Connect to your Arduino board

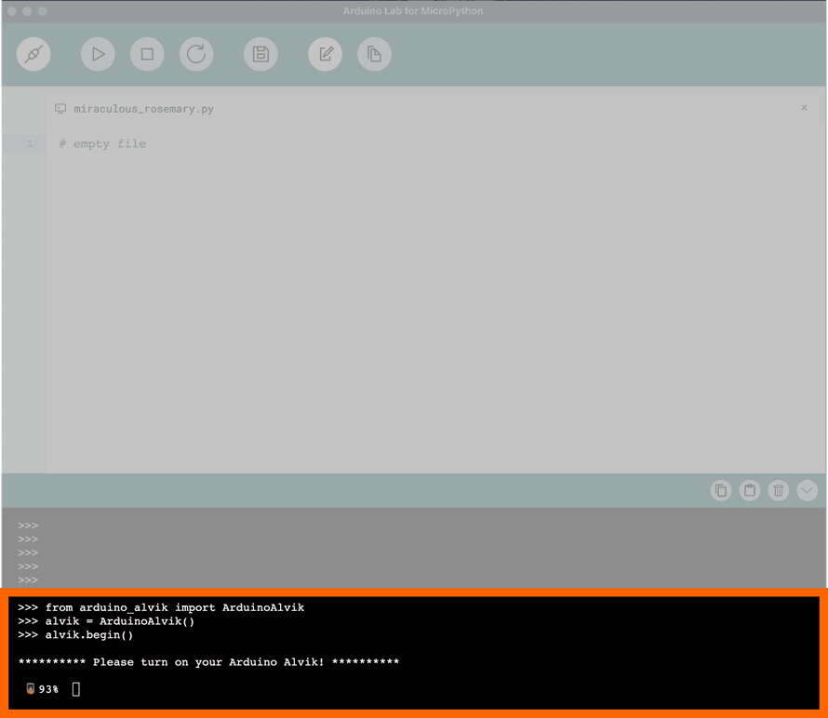coord(33,54)
